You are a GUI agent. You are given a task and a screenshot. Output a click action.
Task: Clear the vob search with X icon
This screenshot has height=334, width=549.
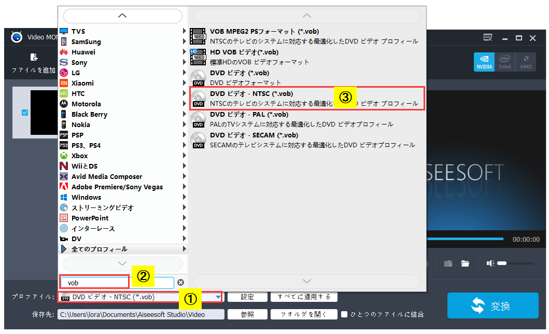180,283
